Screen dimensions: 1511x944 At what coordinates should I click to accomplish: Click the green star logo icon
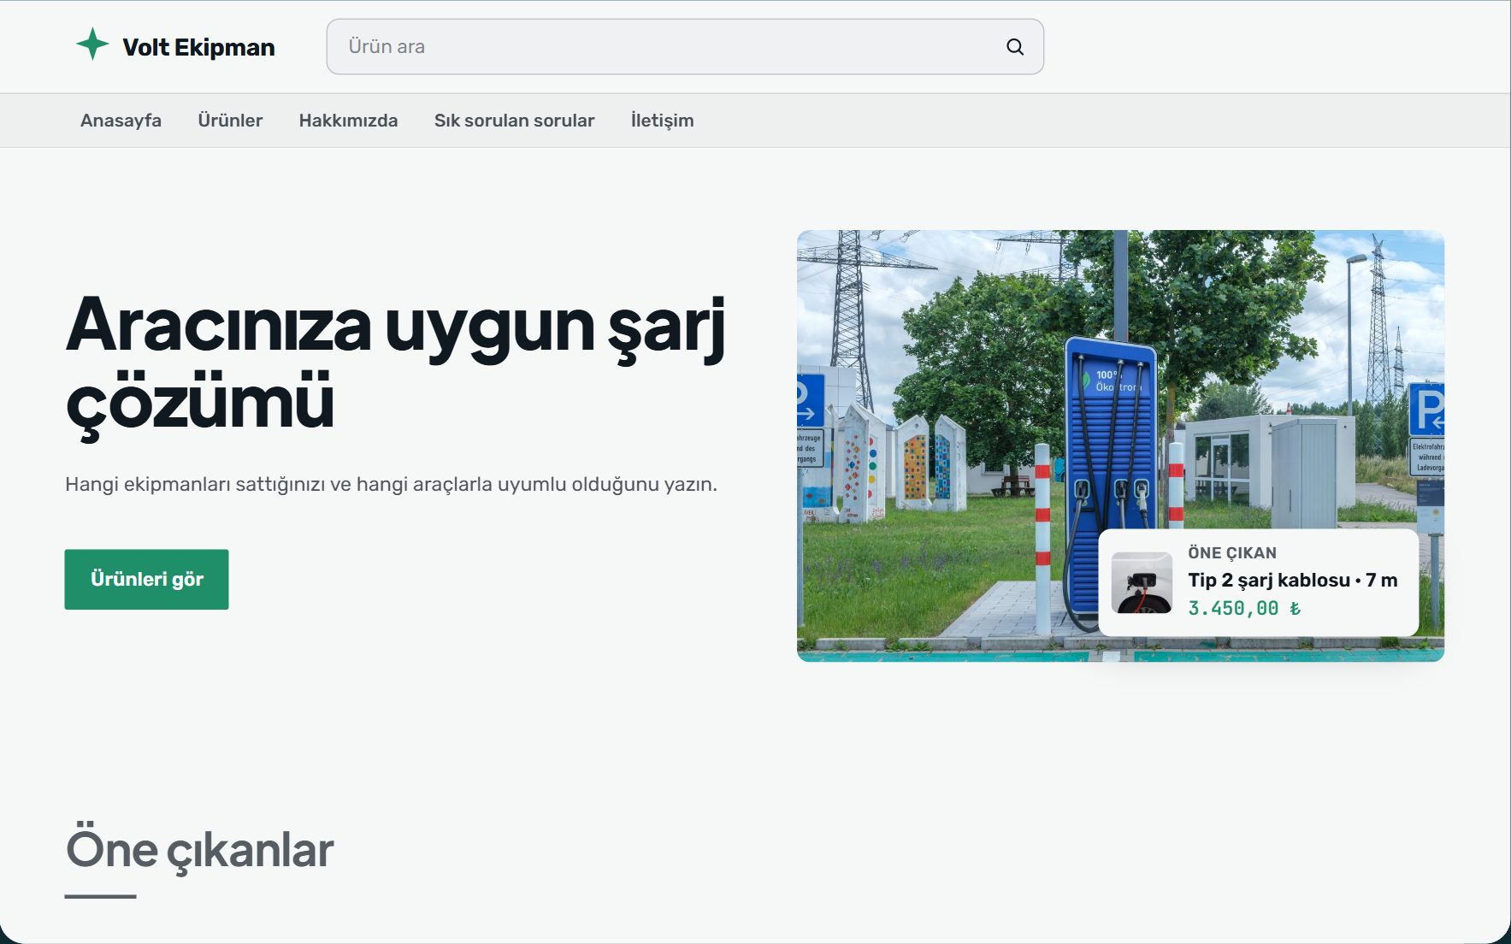92,44
